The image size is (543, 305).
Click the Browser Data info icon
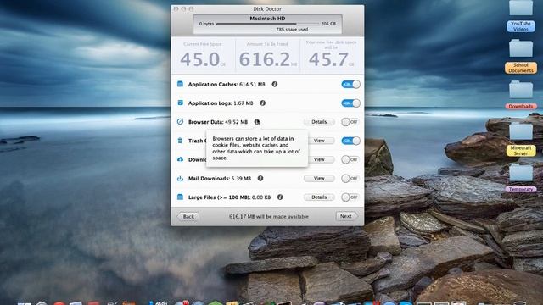[257, 122]
